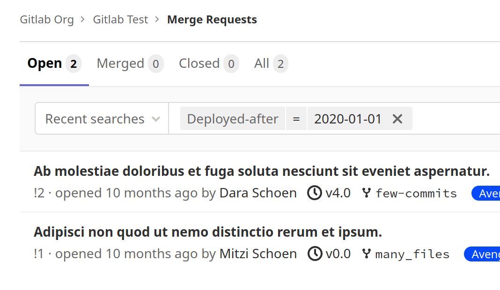Open merge request Adipisci non quod

[x=207, y=232]
